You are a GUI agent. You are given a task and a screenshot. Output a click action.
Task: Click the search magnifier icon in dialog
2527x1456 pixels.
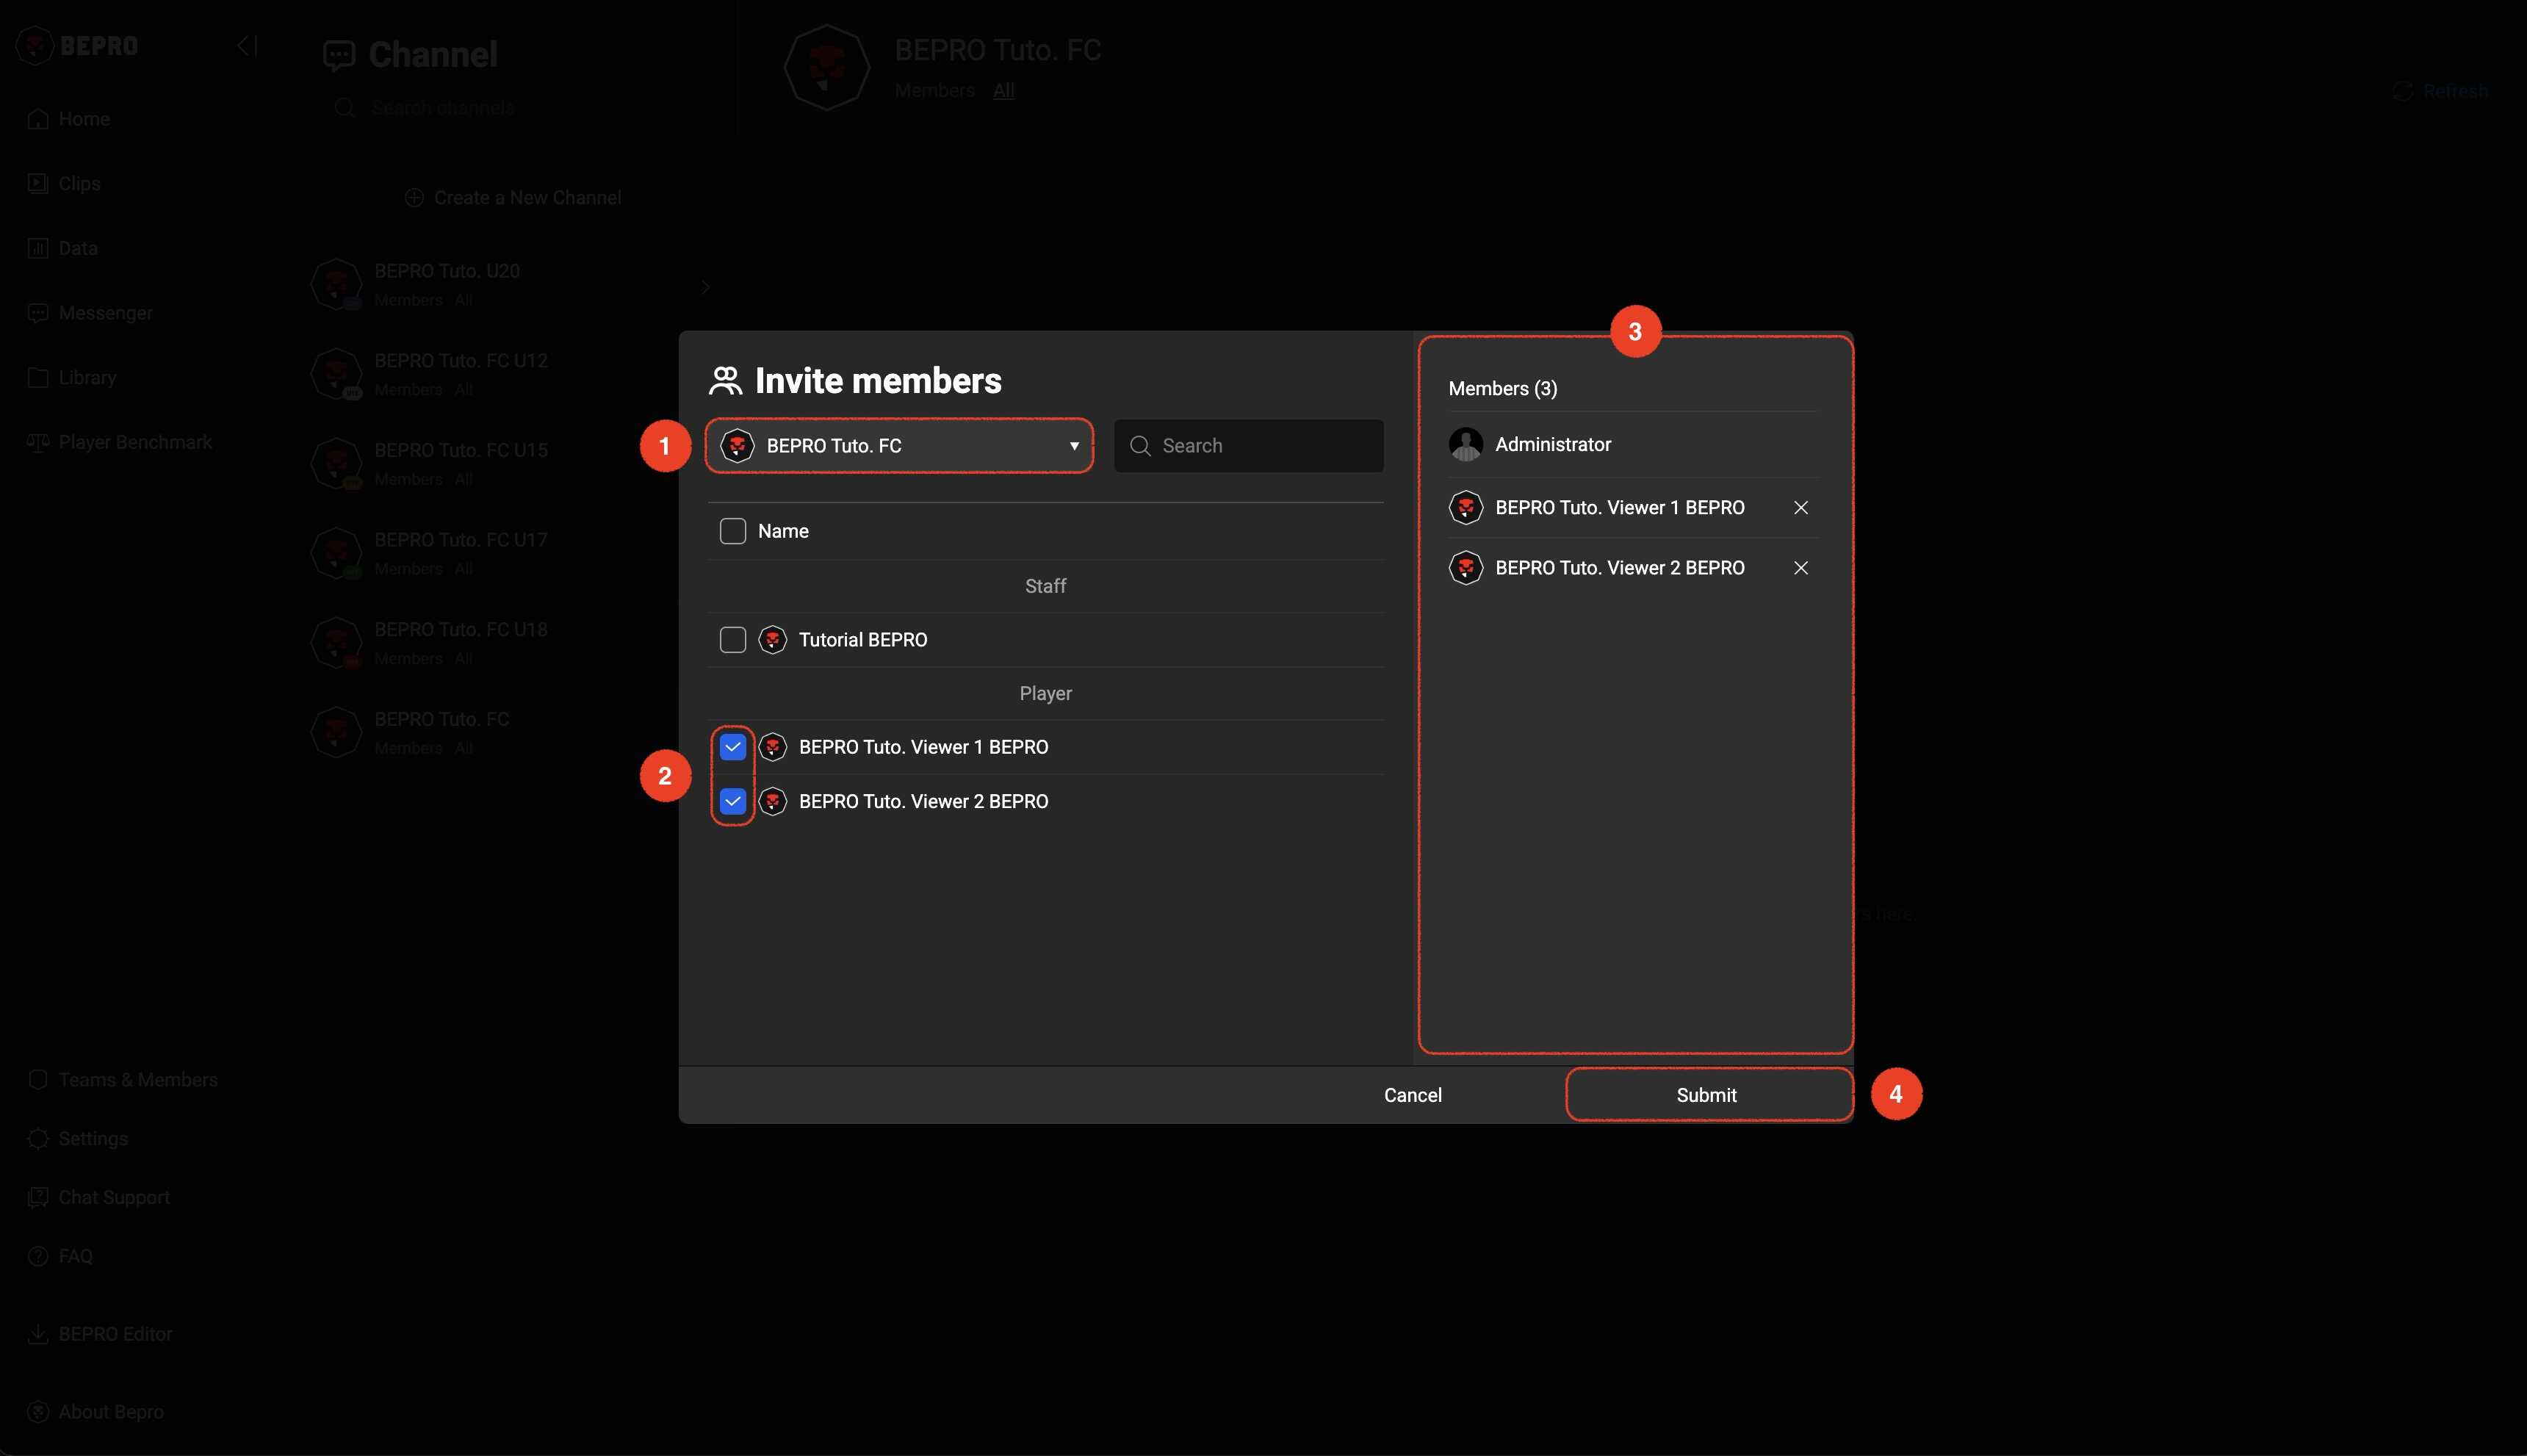1139,446
